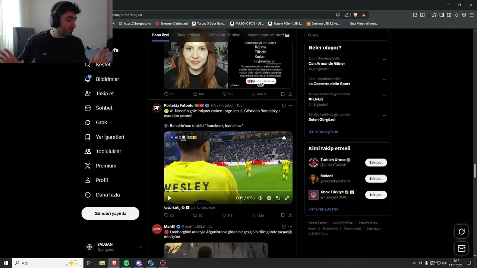Screen dimensions: 477x268
Task: Open the Mahfil post options menu
Action: (290, 227)
